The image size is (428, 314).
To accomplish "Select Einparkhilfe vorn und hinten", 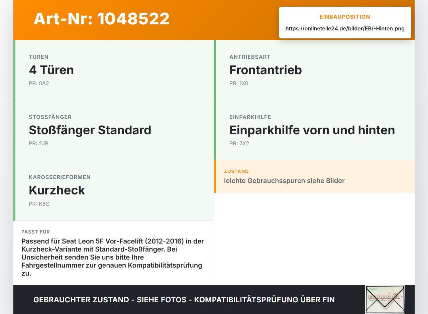I will point(312,130).
